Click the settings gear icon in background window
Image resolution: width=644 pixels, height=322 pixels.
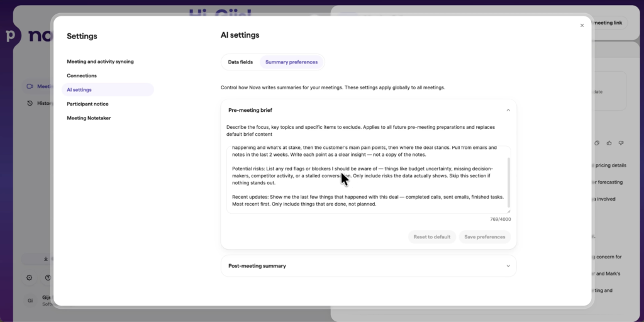[x=29, y=277]
